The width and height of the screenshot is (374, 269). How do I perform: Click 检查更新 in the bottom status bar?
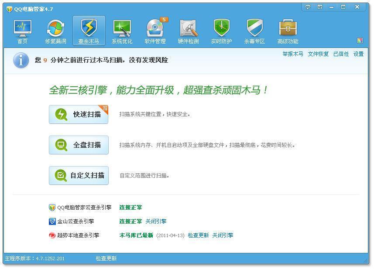pyautogui.click(x=106, y=258)
